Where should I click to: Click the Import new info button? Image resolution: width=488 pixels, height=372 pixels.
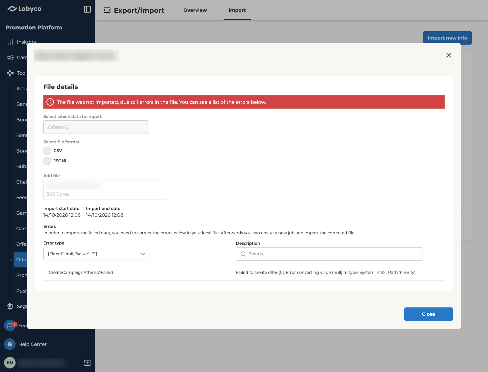pyautogui.click(x=447, y=38)
